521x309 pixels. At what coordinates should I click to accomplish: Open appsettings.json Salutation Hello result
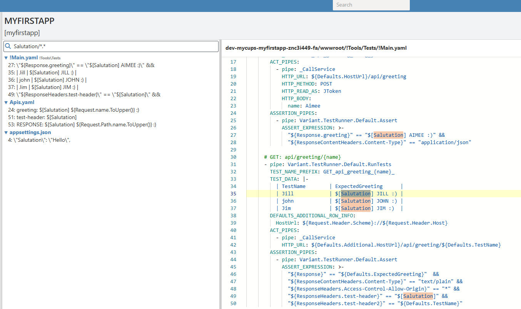click(x=39, y=140)
